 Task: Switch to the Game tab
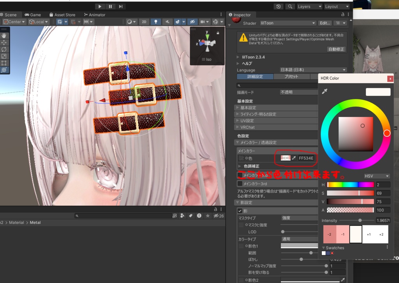pos(33,15)
